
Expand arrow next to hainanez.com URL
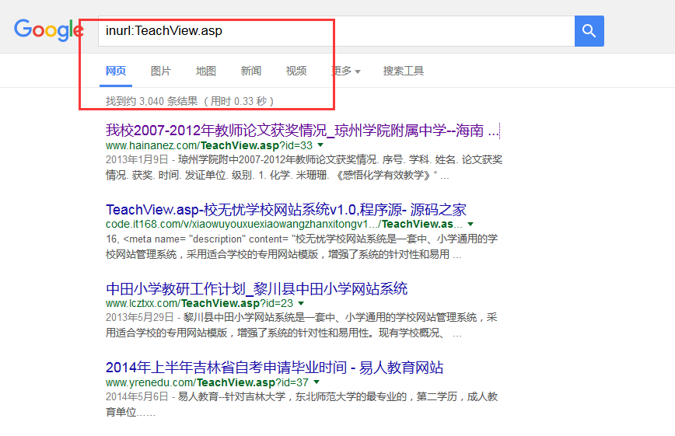320,145
